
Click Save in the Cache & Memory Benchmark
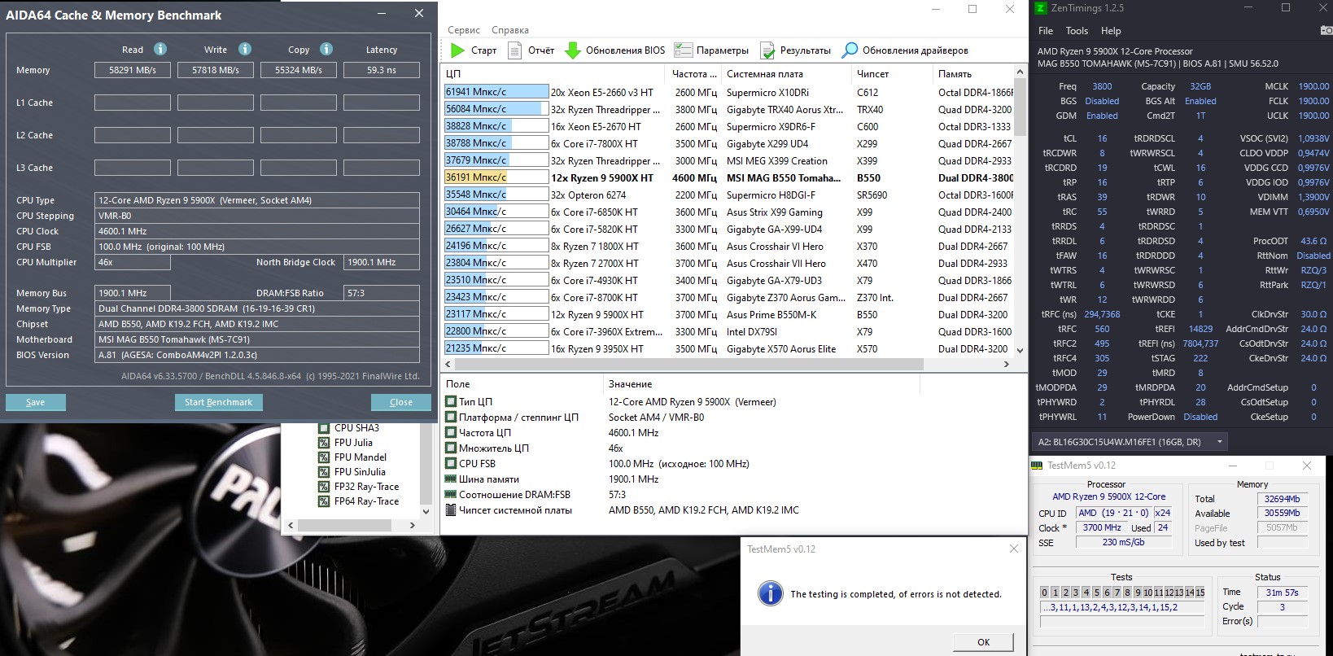click(36, 402)
